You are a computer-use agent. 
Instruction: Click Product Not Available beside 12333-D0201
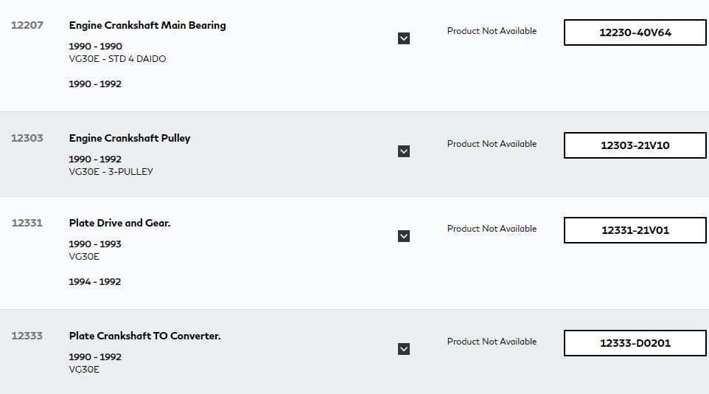point(492,342)
